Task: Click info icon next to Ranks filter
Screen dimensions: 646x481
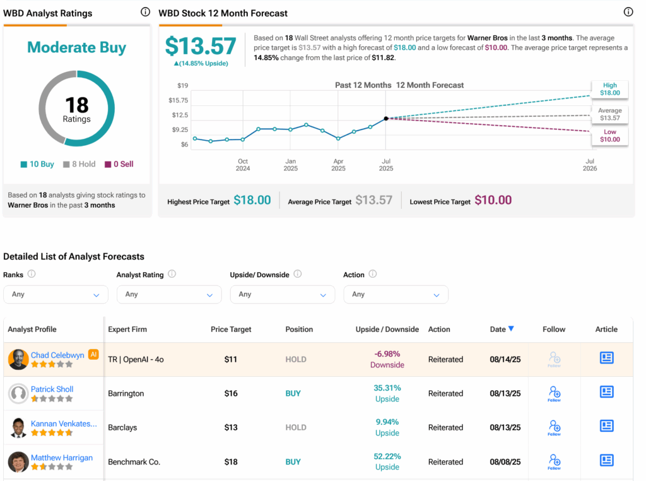Action: coord(32,275)
